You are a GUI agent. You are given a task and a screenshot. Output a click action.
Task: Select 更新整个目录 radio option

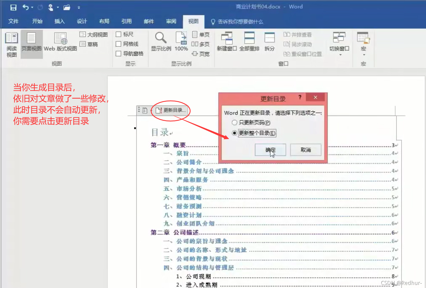tap(254, 133)
